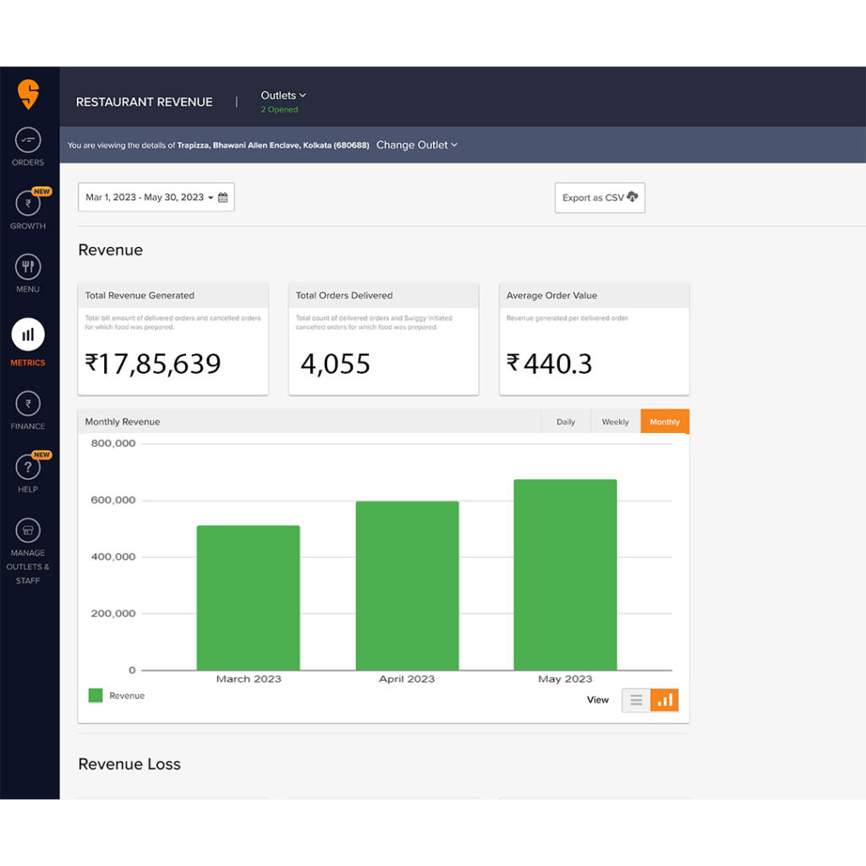Open the Orders section in sidebar
The height and width of the screenshot is (866, 866).
[28, 140]
